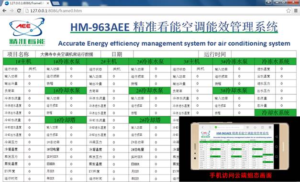
Task: Click the phone preview thumbnail
Action: (240, 147)
